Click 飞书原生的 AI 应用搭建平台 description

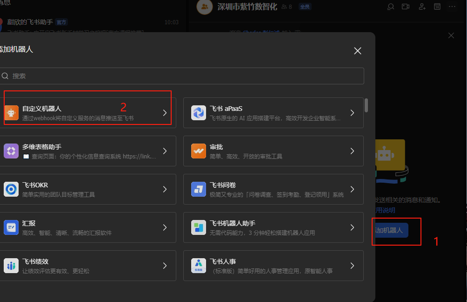click(275, 118)
